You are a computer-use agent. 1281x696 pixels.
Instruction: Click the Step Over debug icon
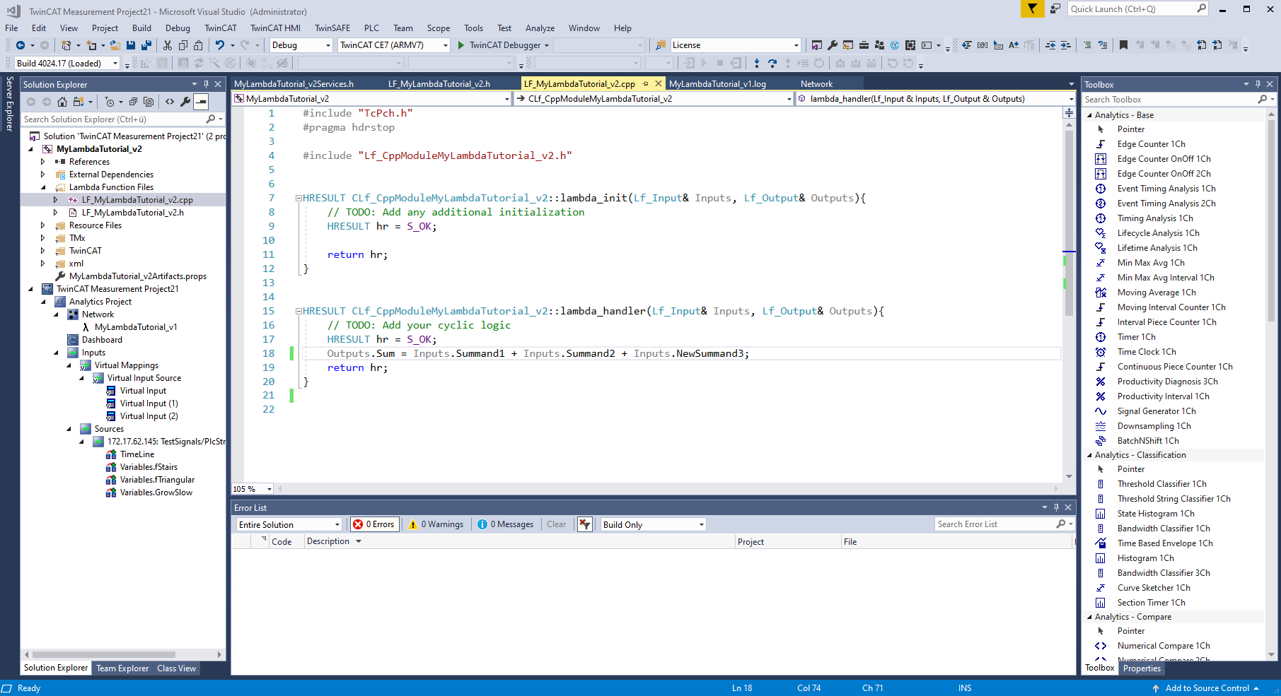coord(772,64)
